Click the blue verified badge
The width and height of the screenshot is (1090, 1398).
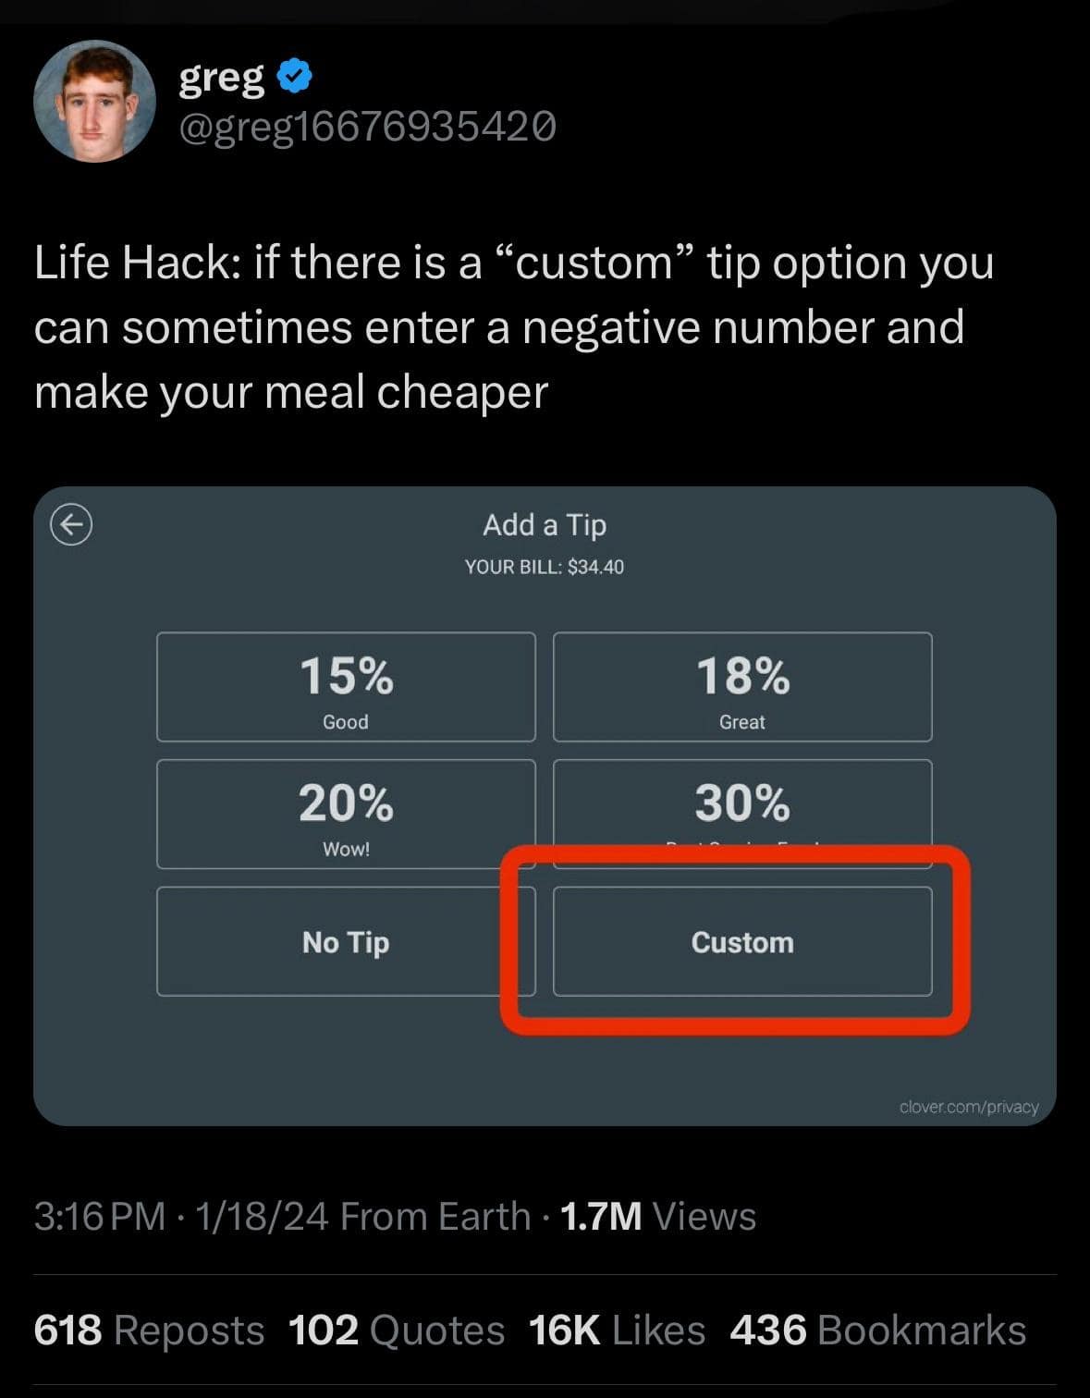click(295, 77)
